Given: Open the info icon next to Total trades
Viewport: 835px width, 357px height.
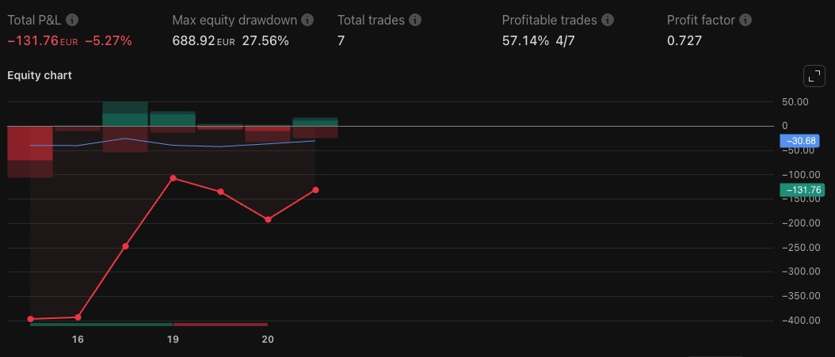Looking at the screenshot, I should (415, 20).
